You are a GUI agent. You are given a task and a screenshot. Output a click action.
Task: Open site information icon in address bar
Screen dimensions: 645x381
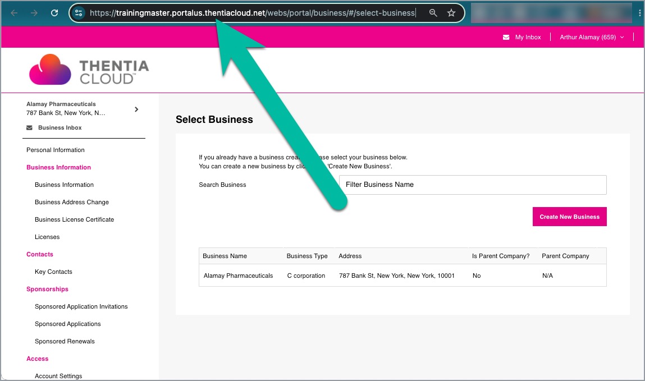[x=78, y=13]
